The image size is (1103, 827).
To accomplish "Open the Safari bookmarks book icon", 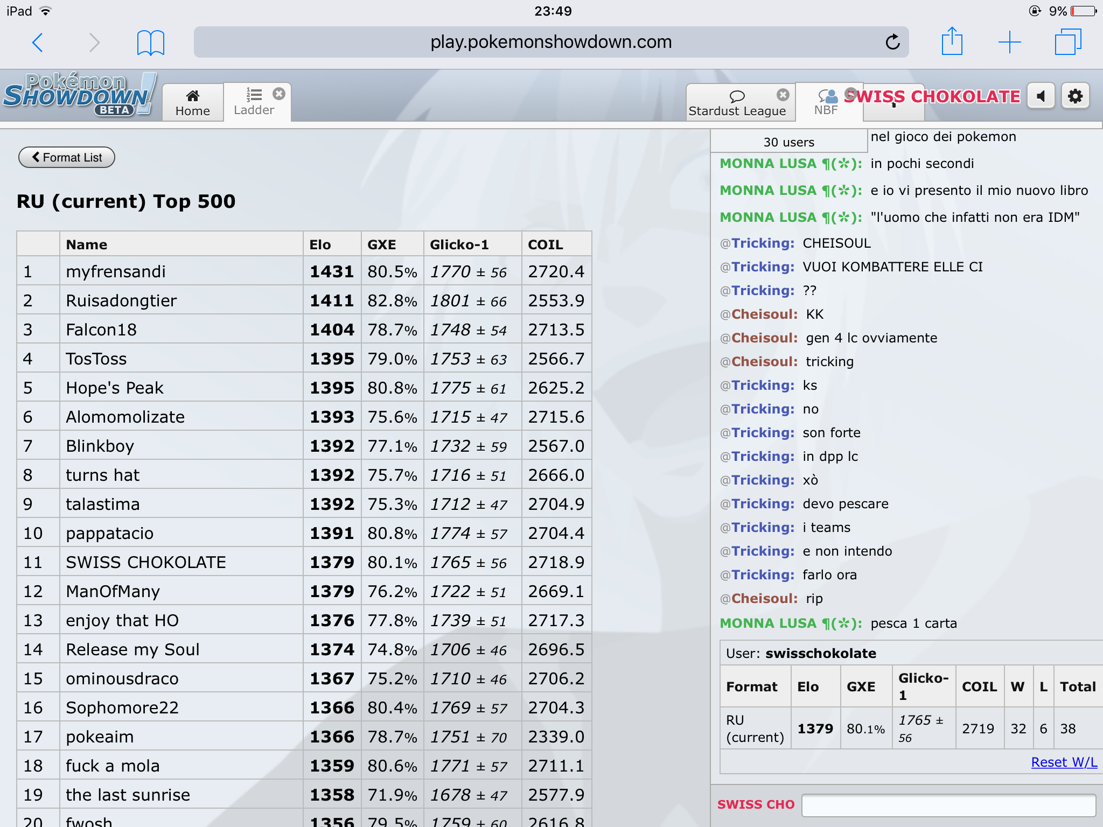I will (x=150, y=43).
